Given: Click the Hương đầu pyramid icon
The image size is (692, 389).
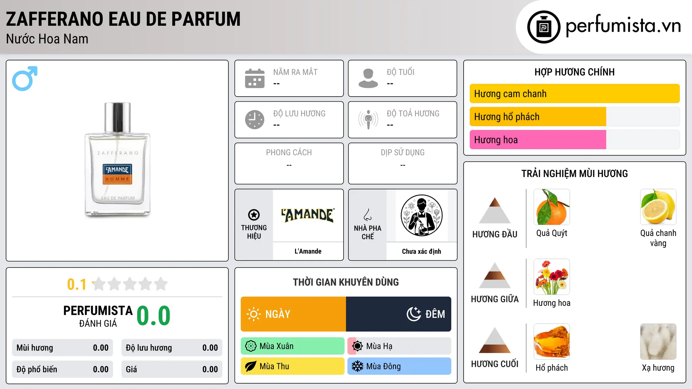Looking at the screenshot, I should 495,210.
